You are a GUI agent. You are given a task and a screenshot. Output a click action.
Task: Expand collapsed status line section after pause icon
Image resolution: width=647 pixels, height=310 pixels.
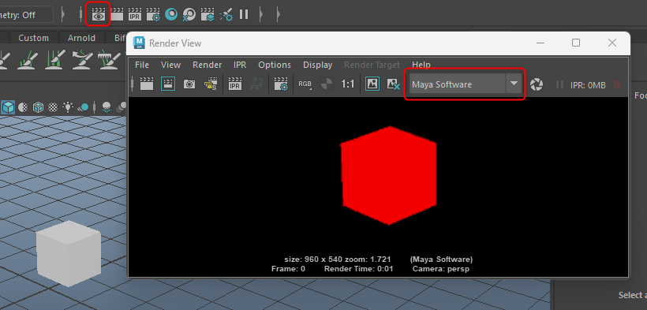tap(260, 14)
